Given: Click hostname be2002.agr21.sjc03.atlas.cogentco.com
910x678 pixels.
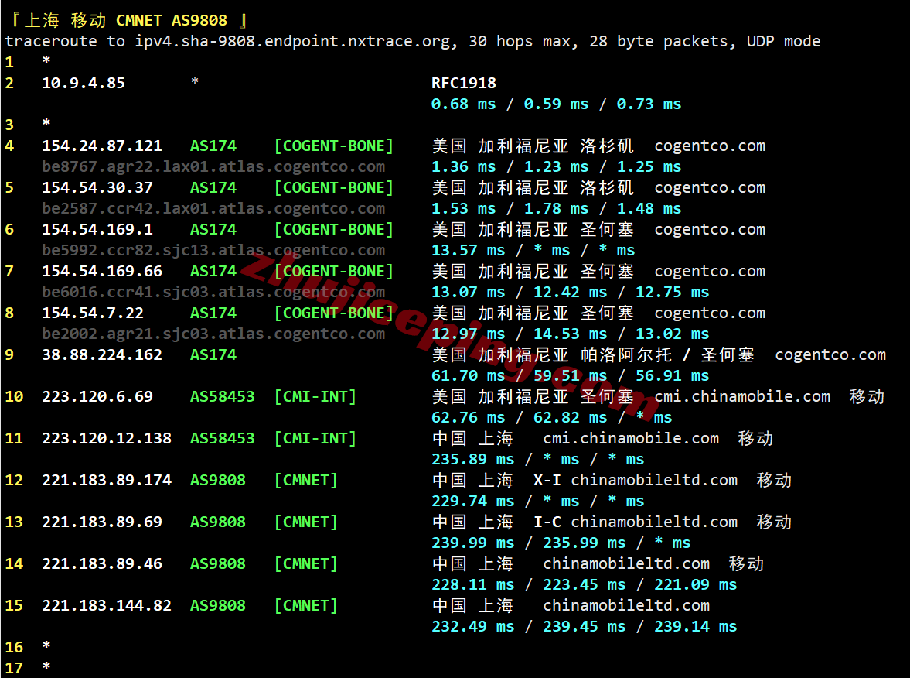Looking at the screenshot, I should (x=213, y=334).
